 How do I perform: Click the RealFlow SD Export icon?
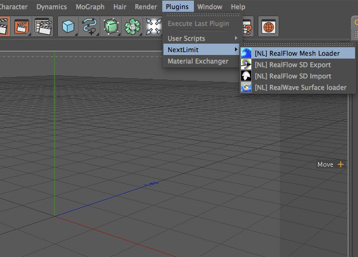[x=246, y=65]
